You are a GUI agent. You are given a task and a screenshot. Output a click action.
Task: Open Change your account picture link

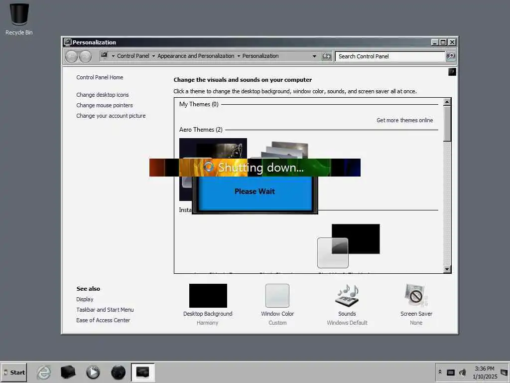pos(111,116)
